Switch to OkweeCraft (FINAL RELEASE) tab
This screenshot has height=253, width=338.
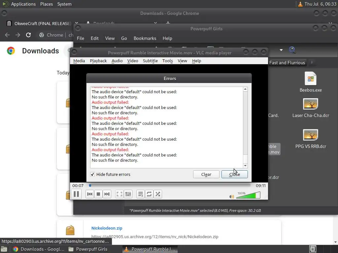pos(43,23)
